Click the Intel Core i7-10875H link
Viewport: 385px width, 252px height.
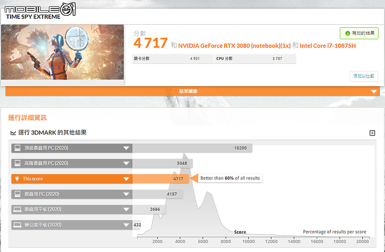[x=328, y=46]
